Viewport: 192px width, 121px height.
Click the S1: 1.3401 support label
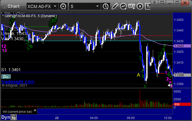coord(11,70)
